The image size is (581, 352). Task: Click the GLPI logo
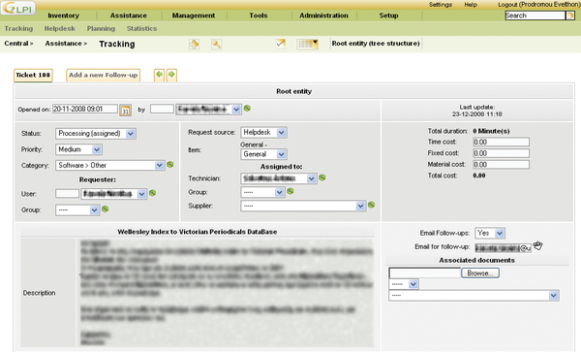(x=18, y=8)
